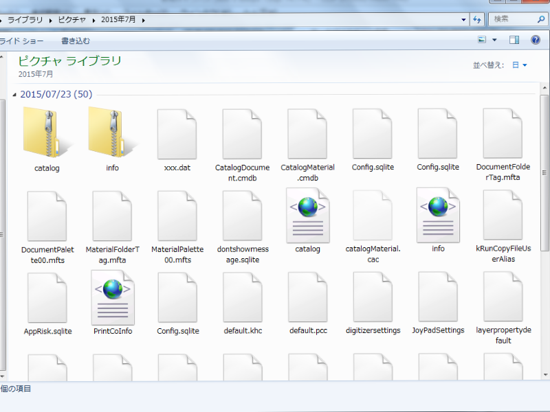Click the 書き込む toolbar item

(76, 41)
